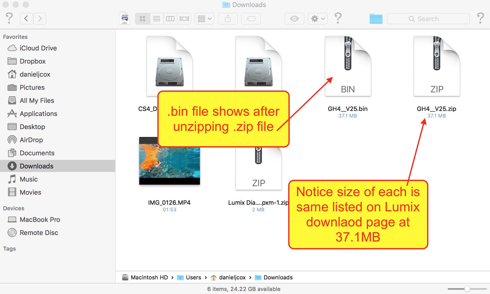Click Users in path bar

click(189, 277)
